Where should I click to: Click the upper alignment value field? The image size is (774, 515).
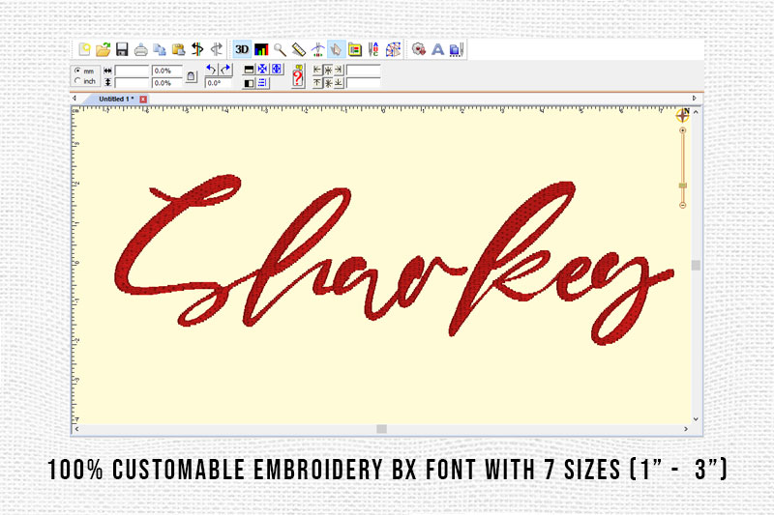point(364,71)
